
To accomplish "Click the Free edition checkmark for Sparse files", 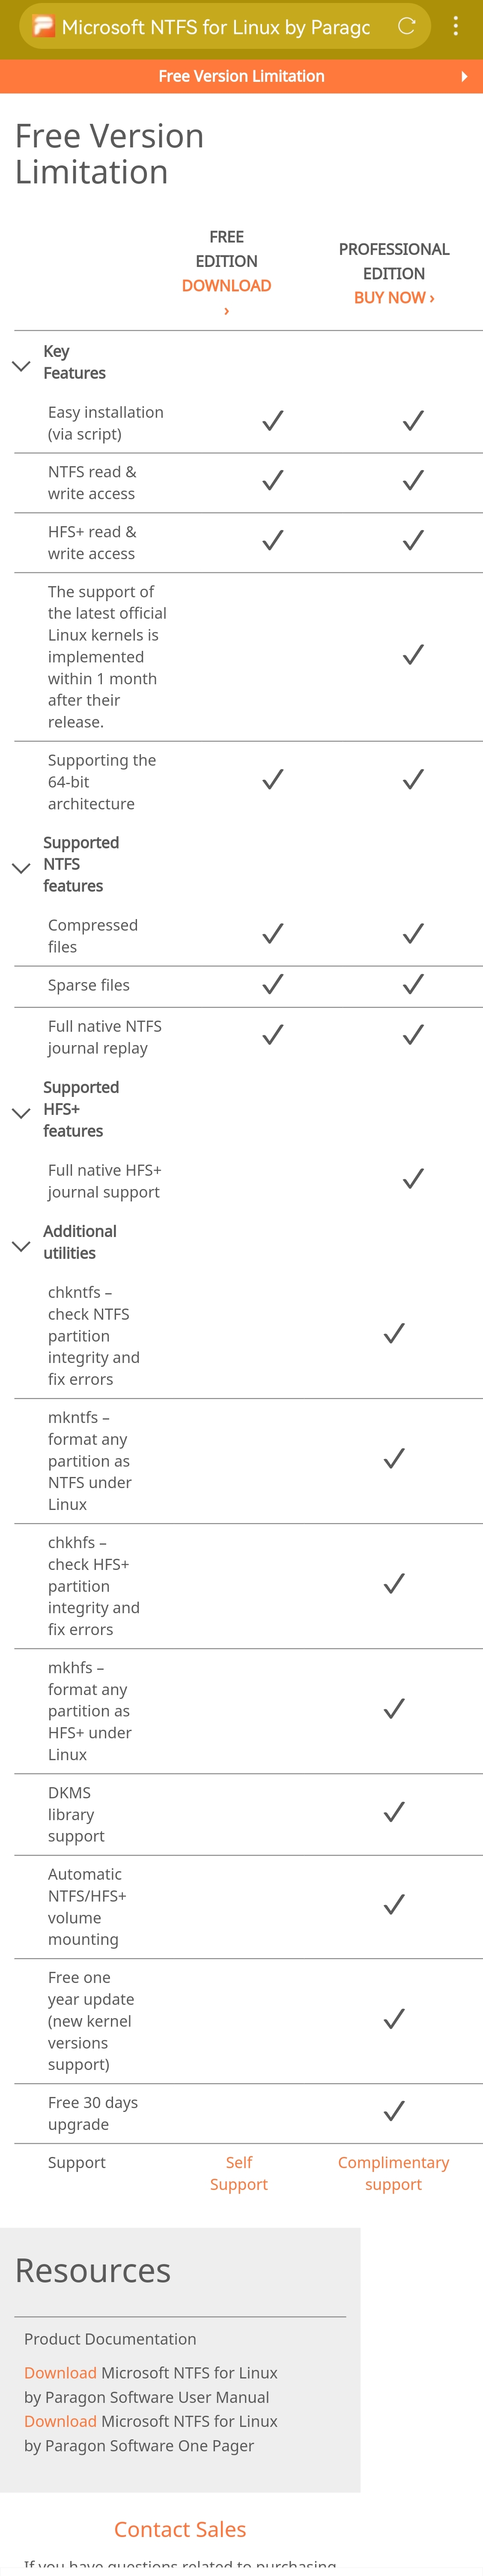I will click(x=272, y=985).
